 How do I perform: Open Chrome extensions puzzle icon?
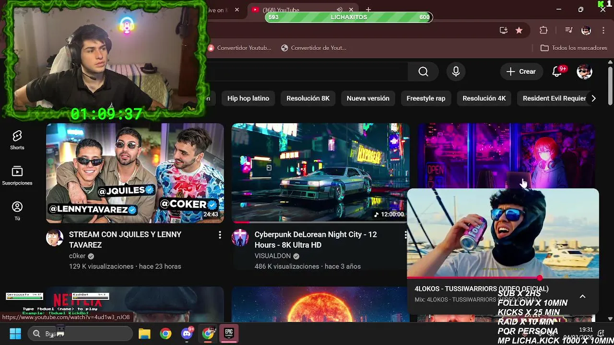click(543, 30)
